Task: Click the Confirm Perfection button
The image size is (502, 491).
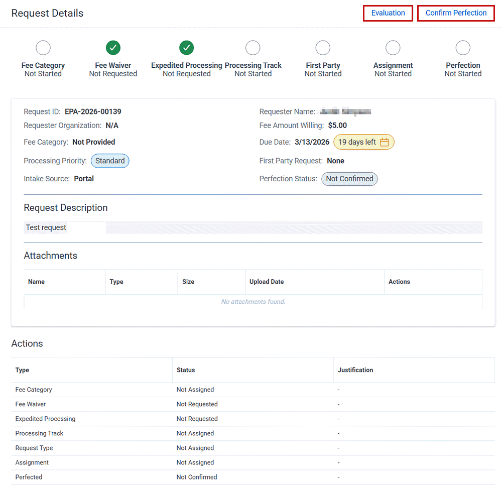Action: point(455,13)
